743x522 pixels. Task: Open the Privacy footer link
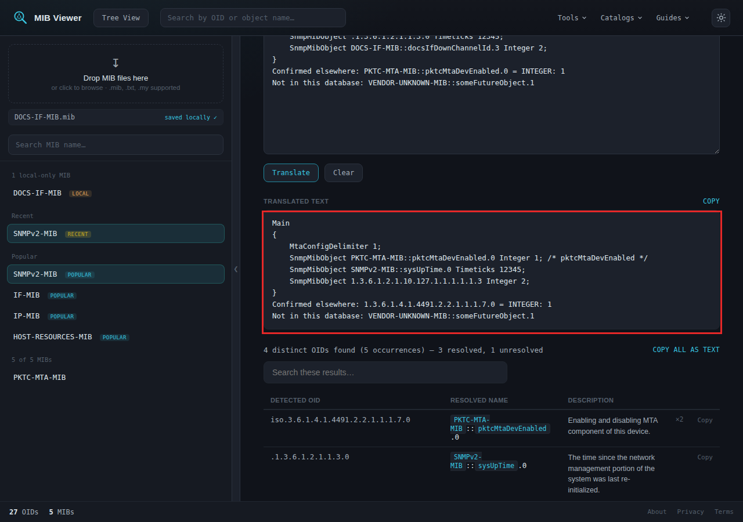(x=690, y=512)
